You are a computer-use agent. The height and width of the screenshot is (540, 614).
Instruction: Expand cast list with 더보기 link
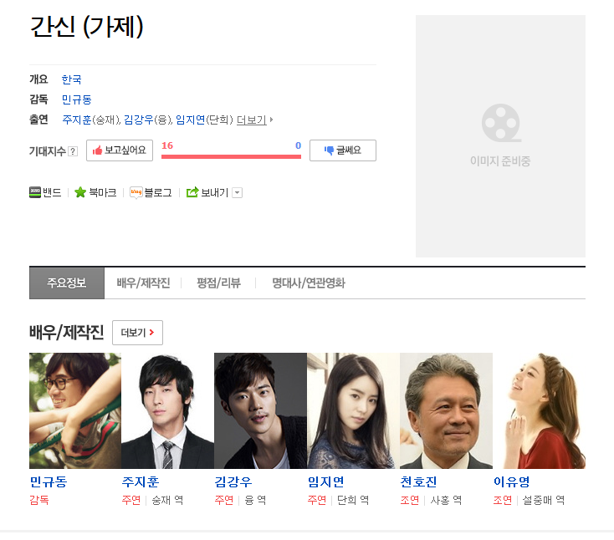pos(254,120)
